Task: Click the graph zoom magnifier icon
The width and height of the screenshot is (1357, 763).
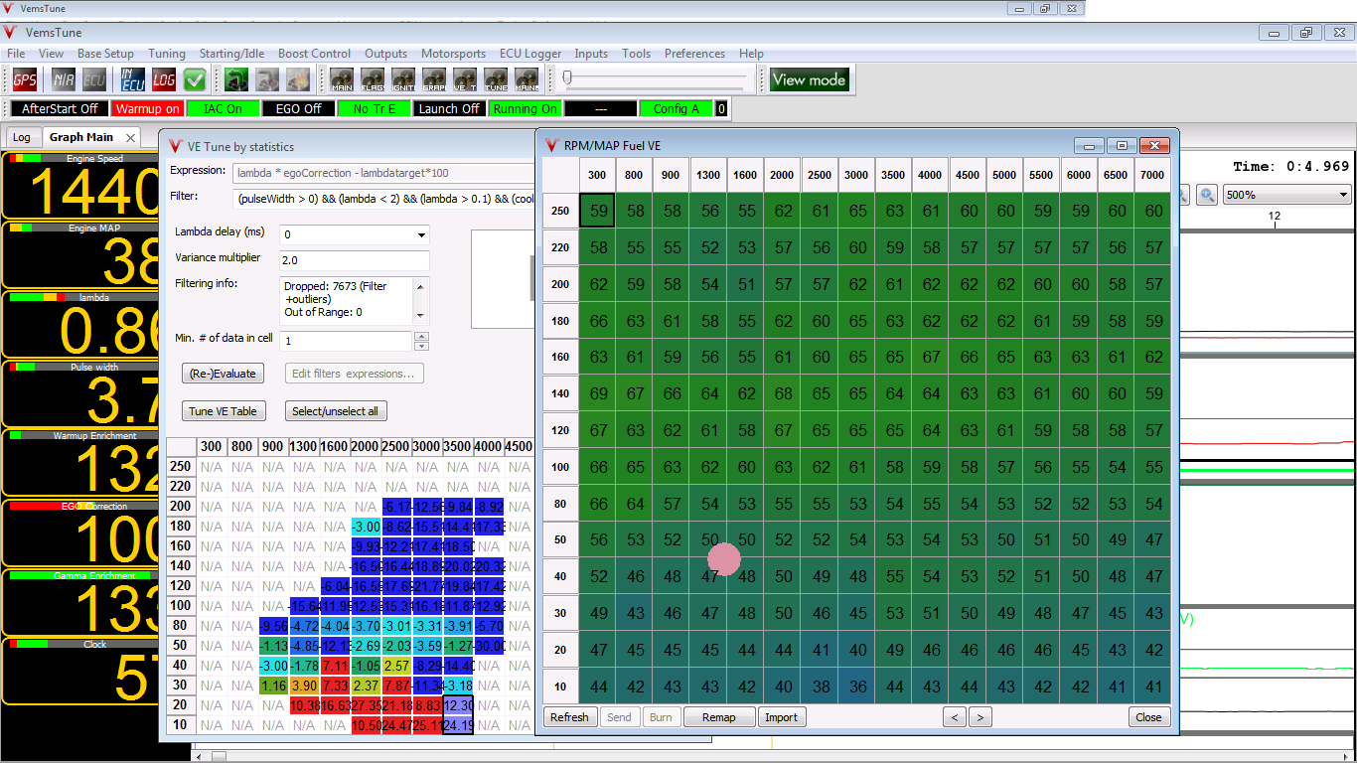Action: pos(1207,195)
